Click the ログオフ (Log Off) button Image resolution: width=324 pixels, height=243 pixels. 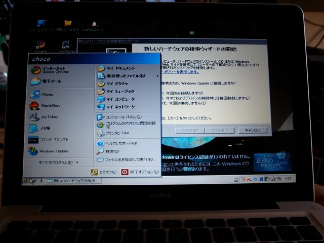click(103, 172)
